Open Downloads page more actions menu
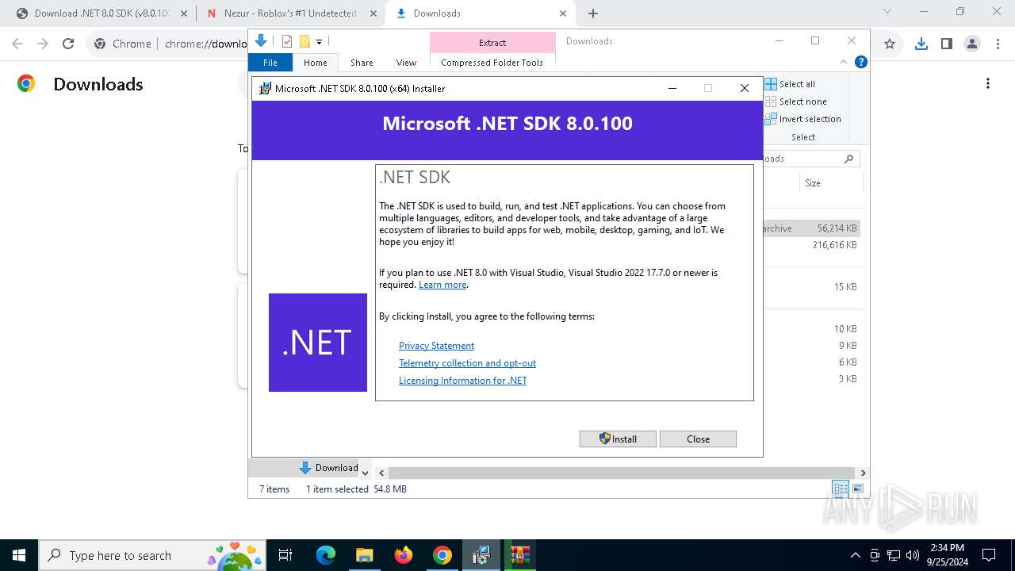This screenshot has height=571, width=1015. 988,83
